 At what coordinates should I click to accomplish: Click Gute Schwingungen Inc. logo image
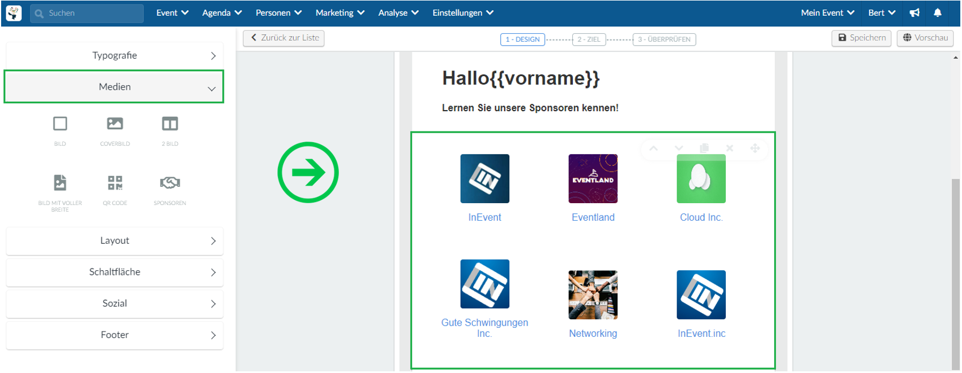(485, 284)
